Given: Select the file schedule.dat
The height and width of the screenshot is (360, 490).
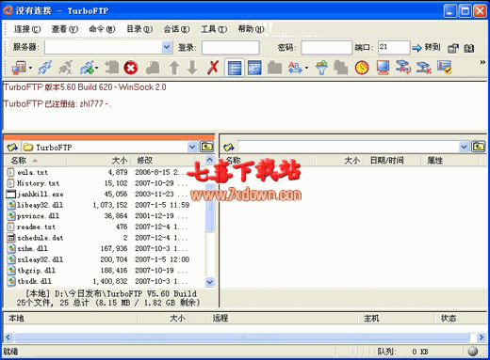Looking at the screenshot, I should click(x=35, y=238).
